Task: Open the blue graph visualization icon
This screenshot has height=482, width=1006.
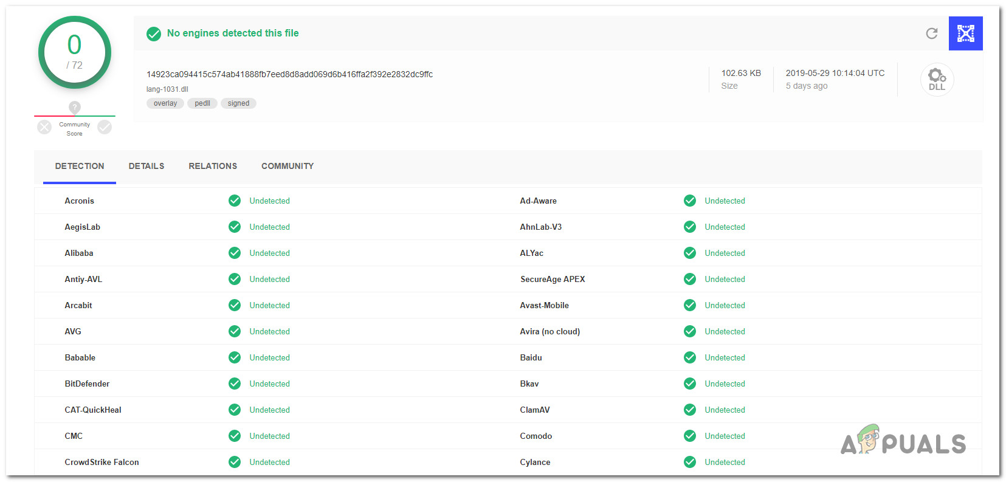Action: (x=965, y=33)
